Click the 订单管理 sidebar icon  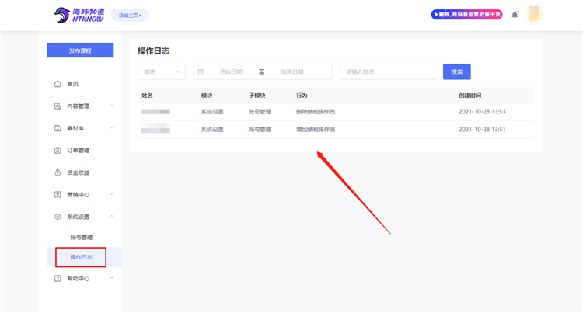tap(58, 150)
